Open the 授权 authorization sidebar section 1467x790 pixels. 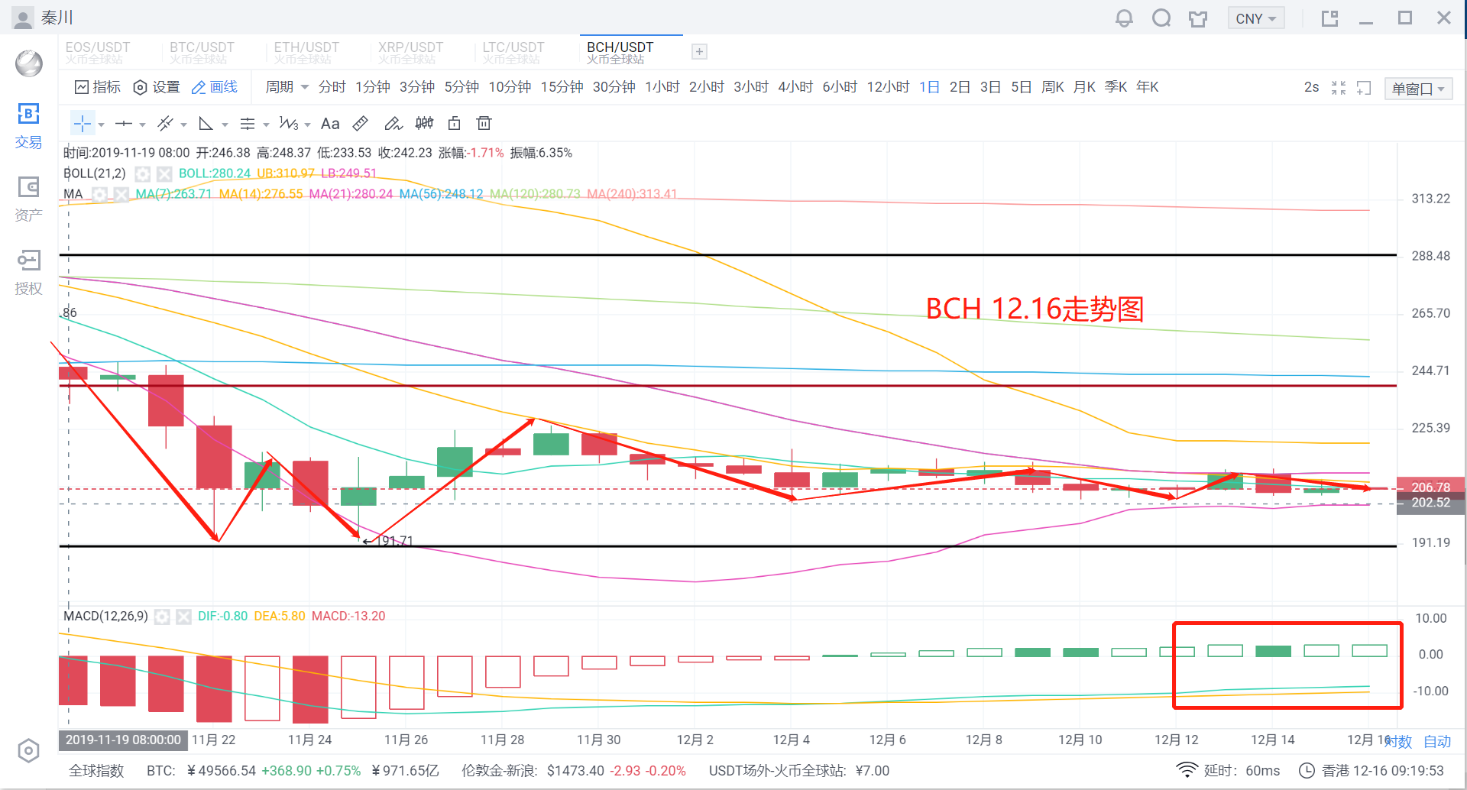click(28, 273)
